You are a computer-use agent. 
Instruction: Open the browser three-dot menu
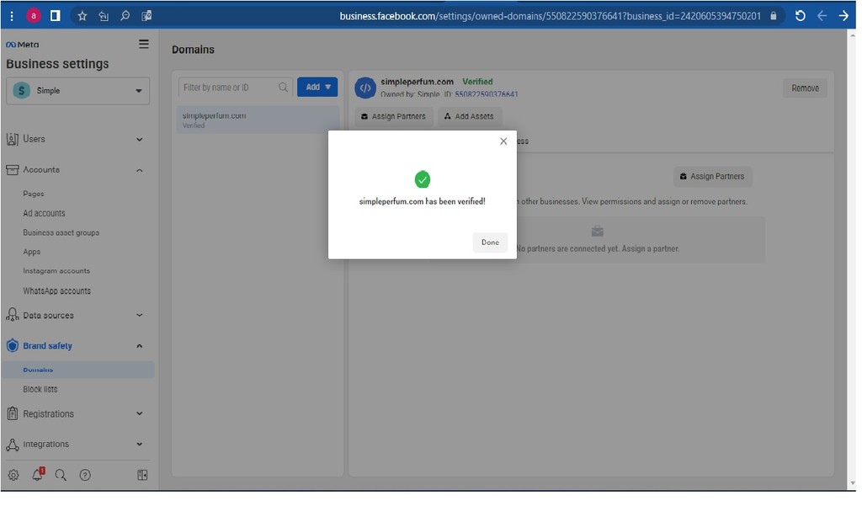[12, 16]
